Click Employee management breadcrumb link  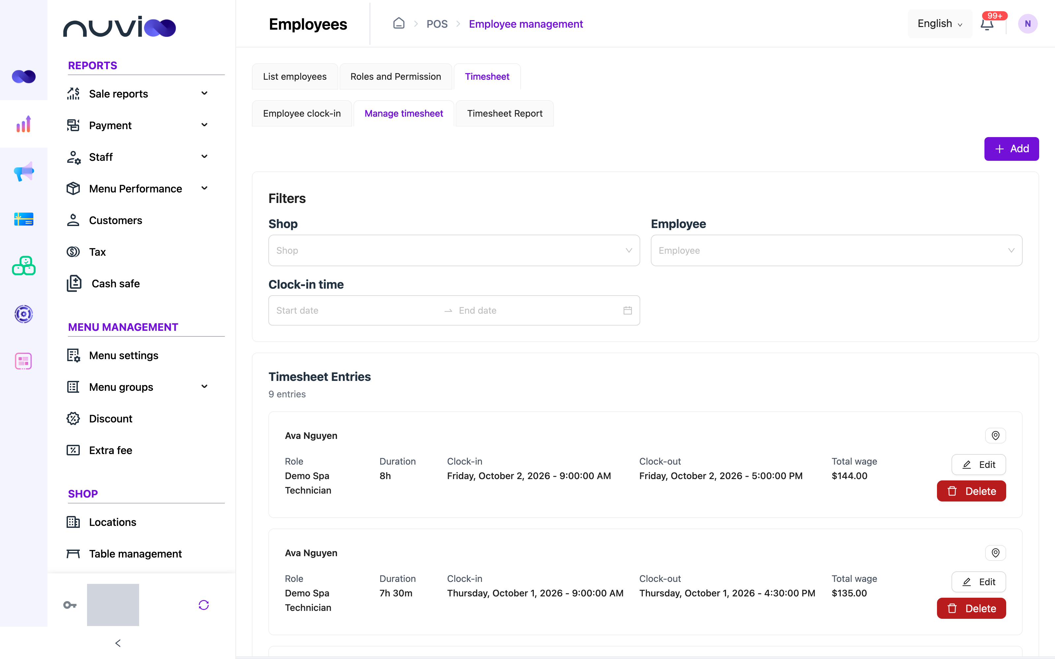click(x=526, y=23)
